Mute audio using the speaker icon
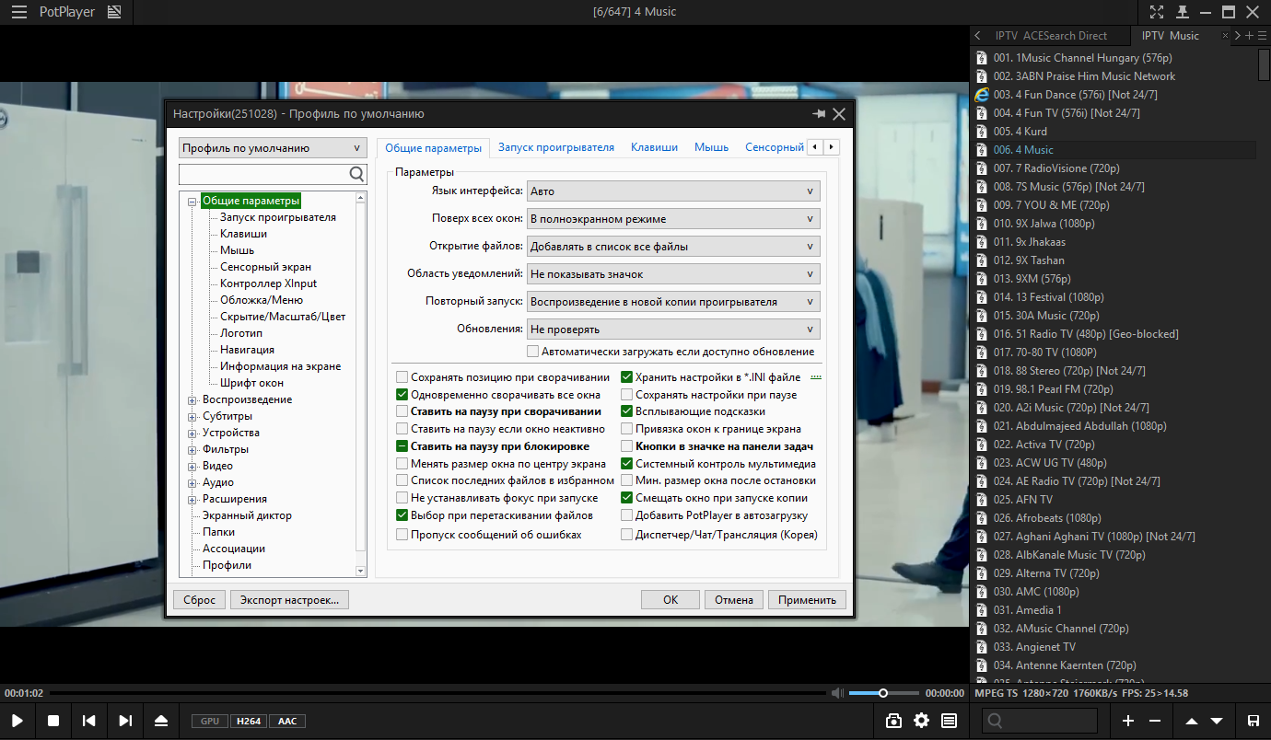Viewport: 1271px width, 740px height. click(x=837, y=693)
